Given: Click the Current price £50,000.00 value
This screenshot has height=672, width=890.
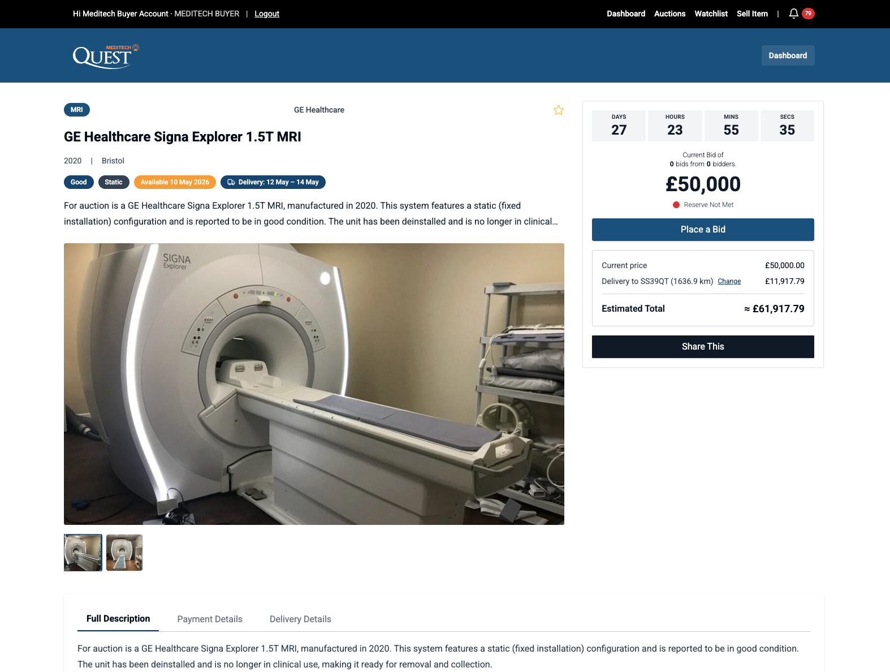Looking at the screenshot, I should (785, 265).
